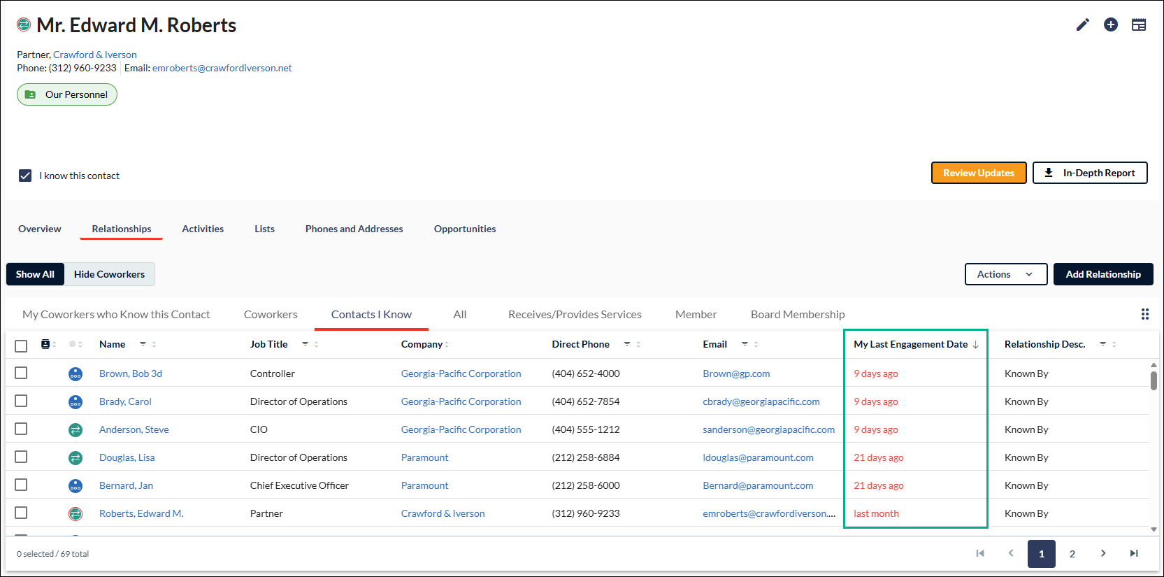Open the column chooser grid icon
The width and height of the screenshot is (1164, 577).
[x=1145, y=314]
